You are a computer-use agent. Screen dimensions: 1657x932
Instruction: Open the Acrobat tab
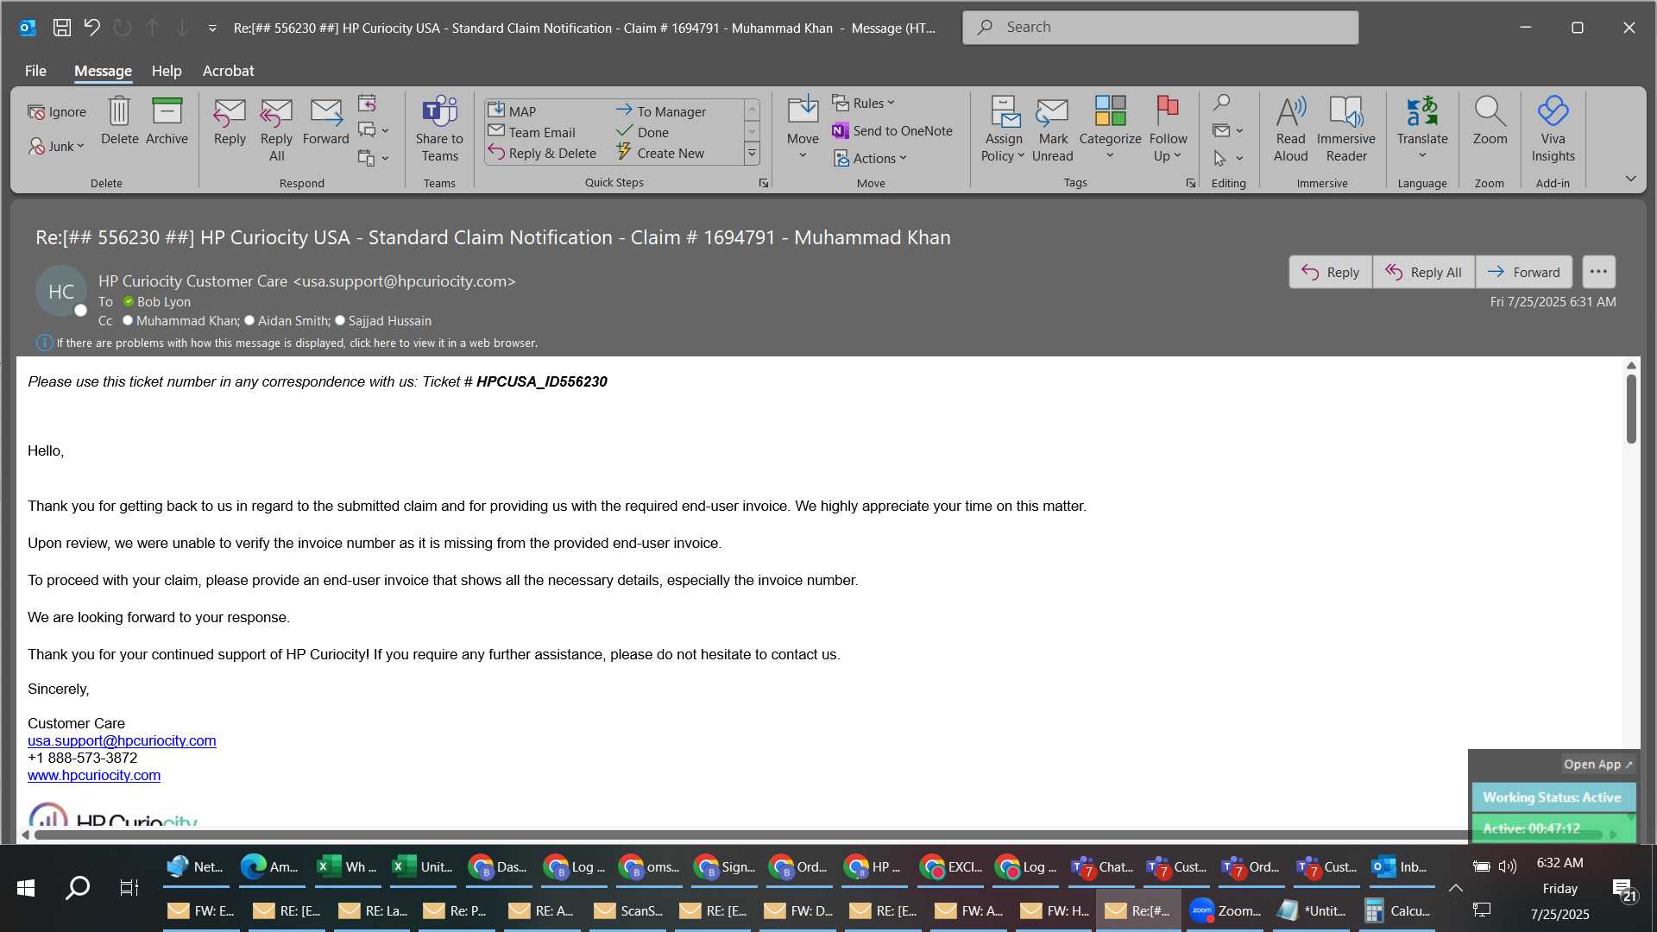[x=228, y=71]
